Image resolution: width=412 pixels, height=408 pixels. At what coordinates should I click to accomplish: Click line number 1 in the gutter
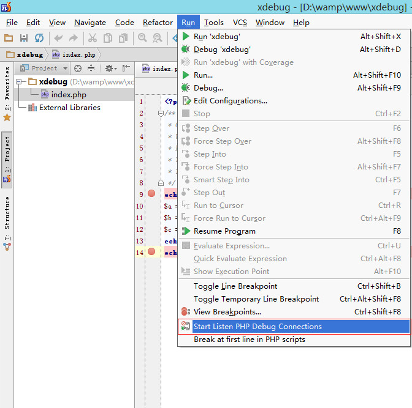pyautogui.click(x=141, y=102)
